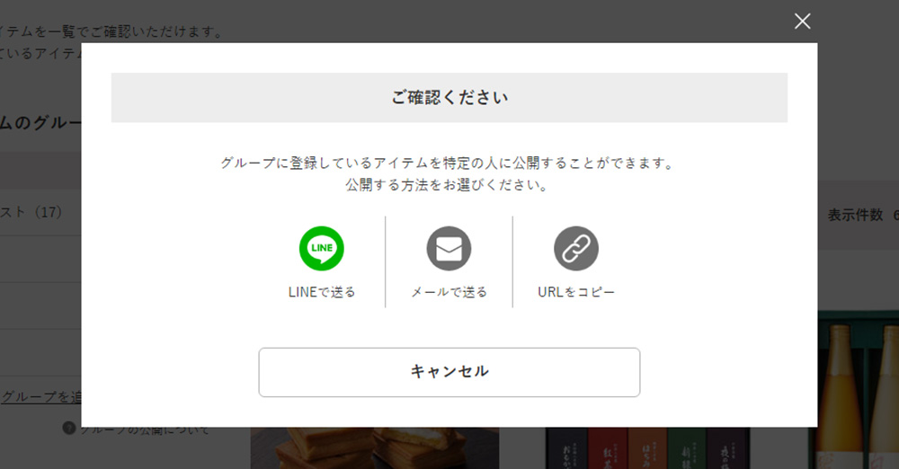Choose the LINEで送る text label
This screenshot has width=899, height=469.
click(322, 292)
